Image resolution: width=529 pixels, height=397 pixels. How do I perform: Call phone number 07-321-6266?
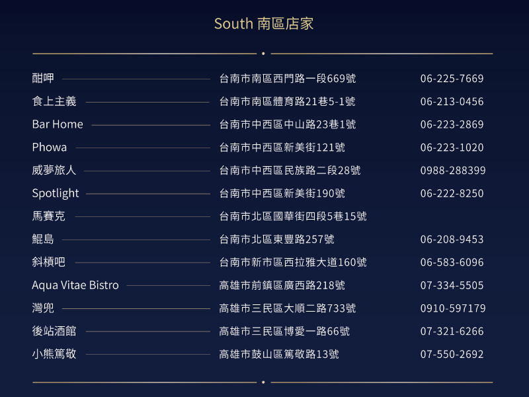pyautogui.click(x=452, y=331)
